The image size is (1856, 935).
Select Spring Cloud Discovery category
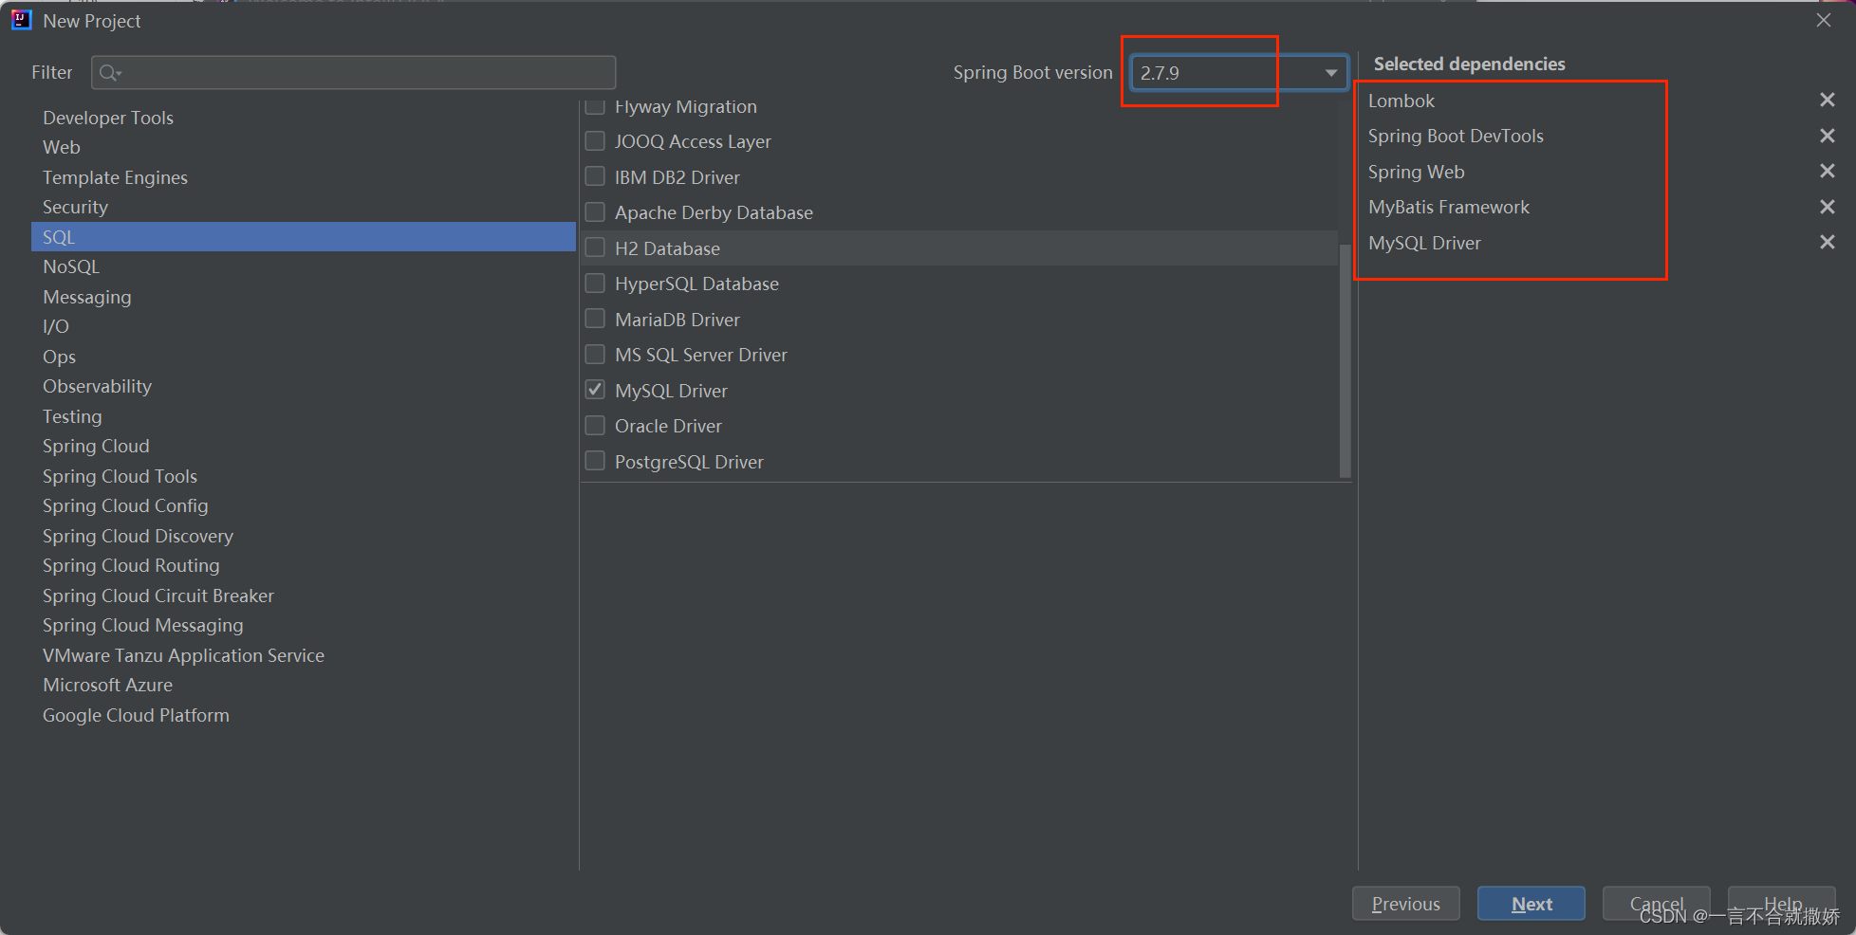click(x=304, y=536)
